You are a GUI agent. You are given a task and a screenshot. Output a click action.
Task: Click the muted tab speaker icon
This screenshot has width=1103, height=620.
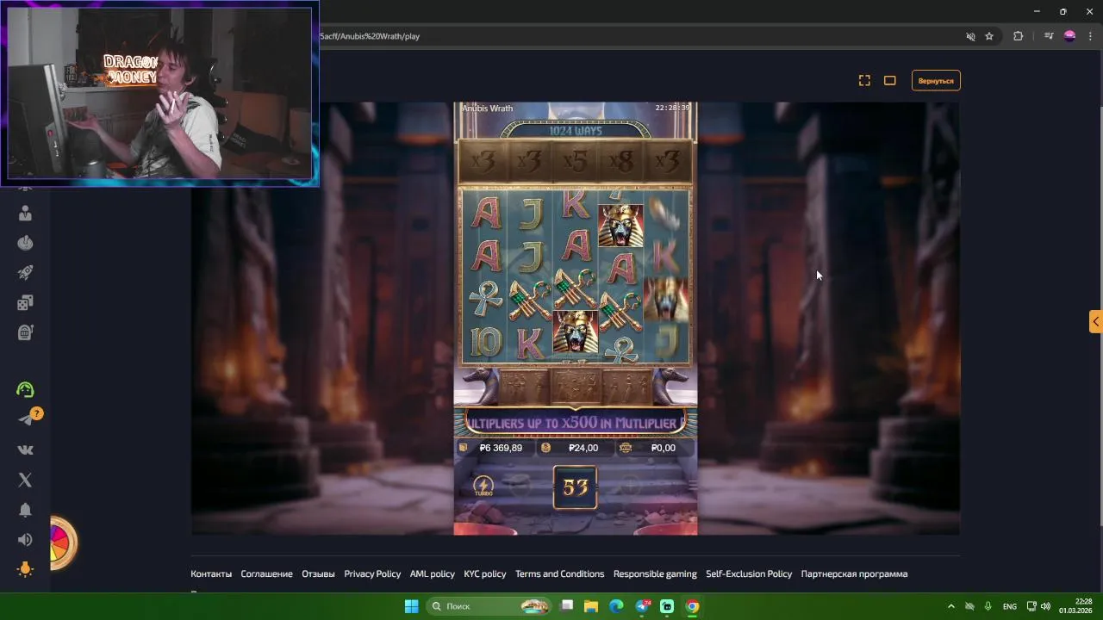970,36
